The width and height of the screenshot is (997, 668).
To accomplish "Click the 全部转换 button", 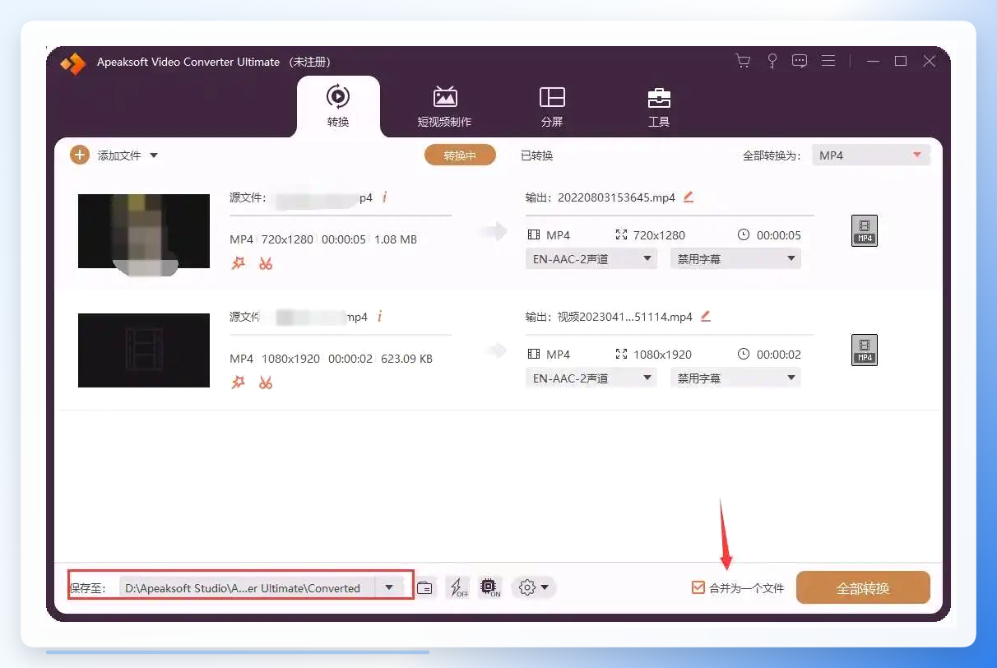I will coord(863,588).
